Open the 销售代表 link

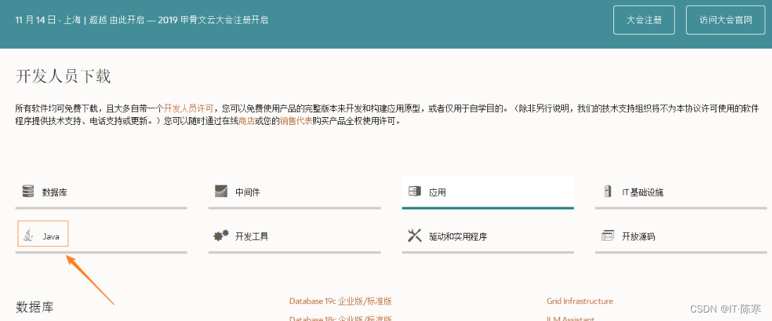(296, 121)
